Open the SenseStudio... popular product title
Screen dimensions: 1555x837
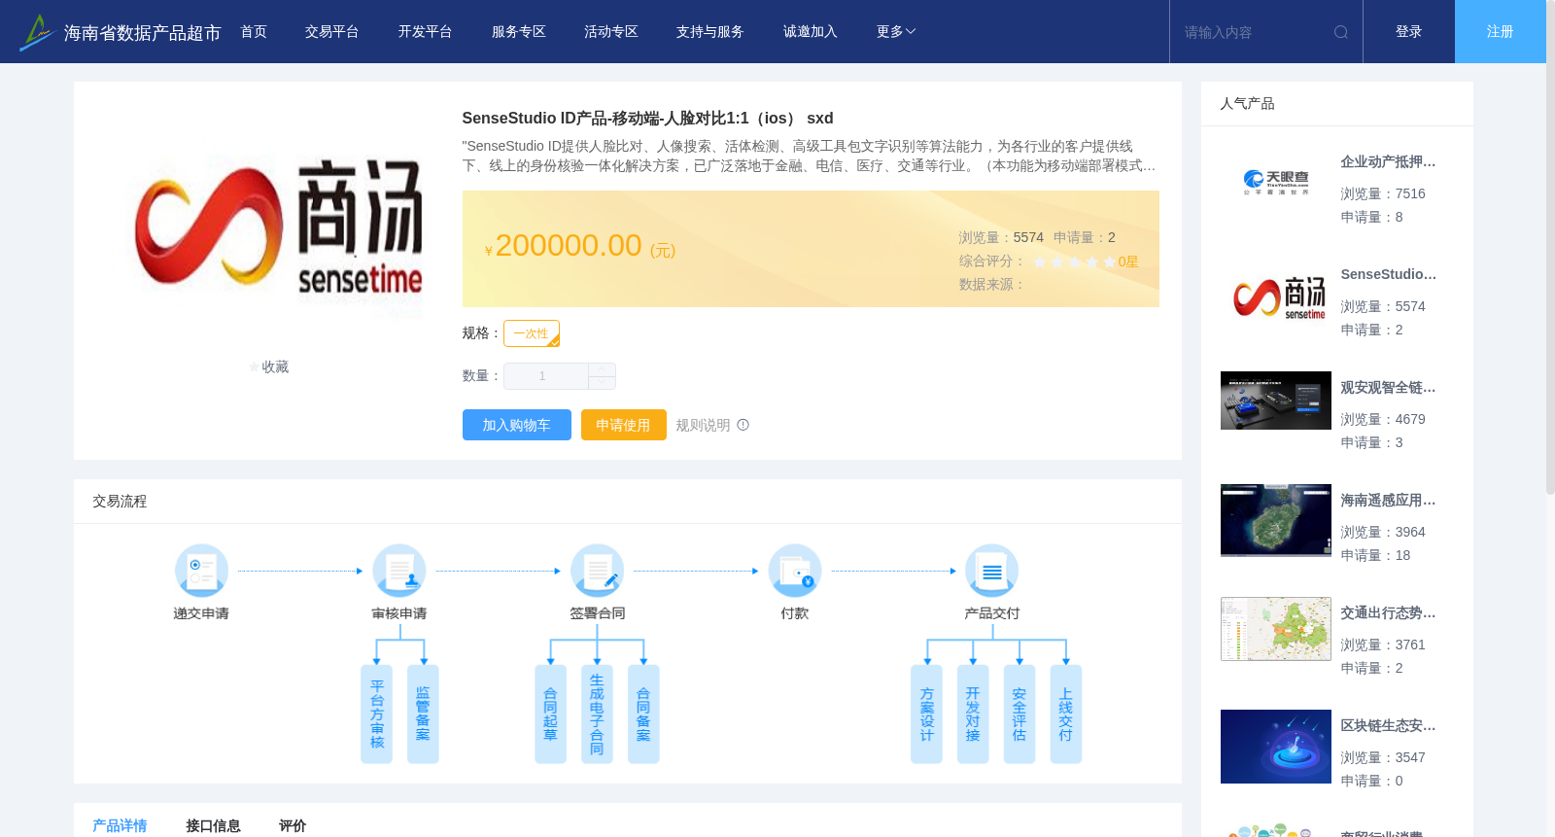pos(1388,275)
